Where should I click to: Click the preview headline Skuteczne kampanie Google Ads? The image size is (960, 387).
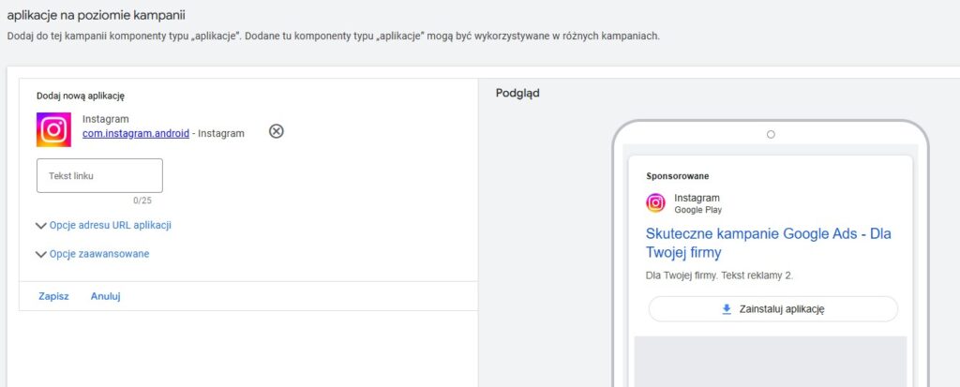pos(769,243)
